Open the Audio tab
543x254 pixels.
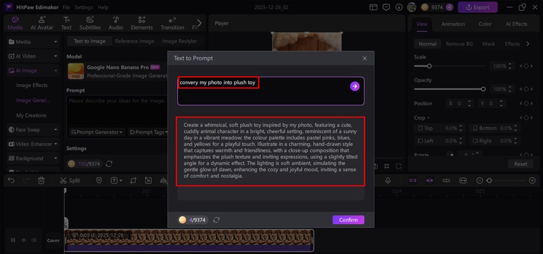point(115,24)
